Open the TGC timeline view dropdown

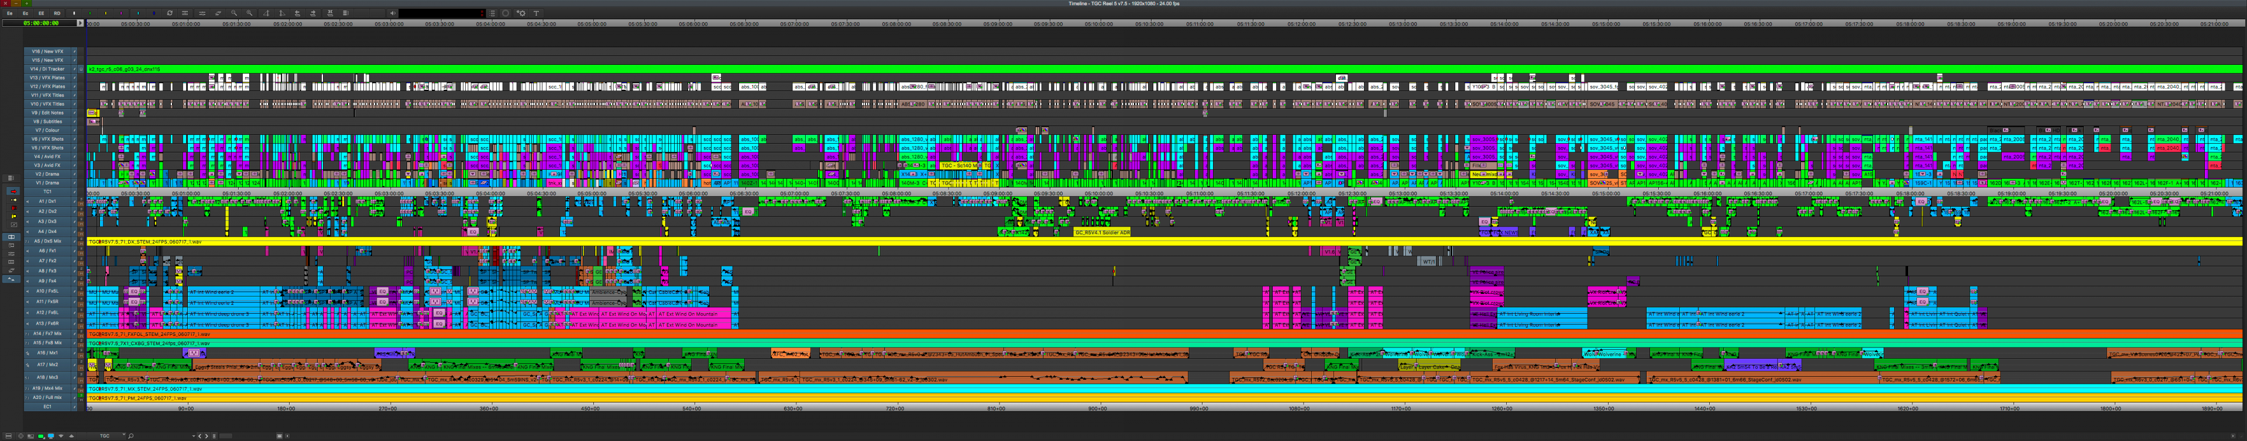click(x=106, y=436)
